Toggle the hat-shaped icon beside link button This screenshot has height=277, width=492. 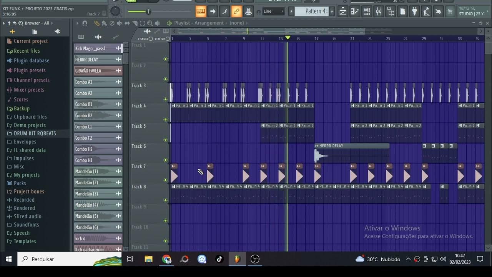click(248, 12)
